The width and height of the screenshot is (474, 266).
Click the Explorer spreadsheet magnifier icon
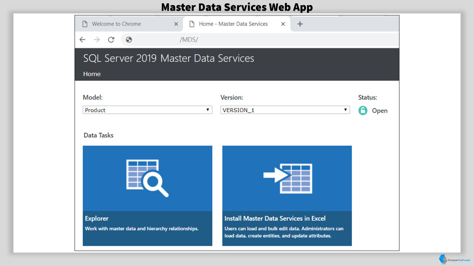[x=147, y=178]
